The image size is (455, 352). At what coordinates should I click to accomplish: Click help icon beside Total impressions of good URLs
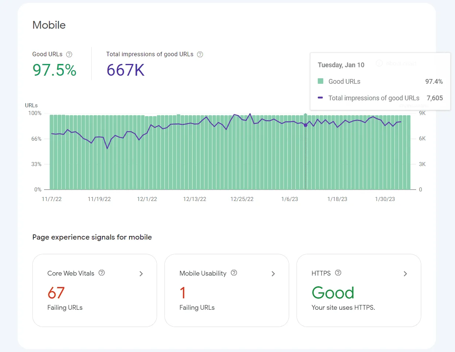(200, 54)
